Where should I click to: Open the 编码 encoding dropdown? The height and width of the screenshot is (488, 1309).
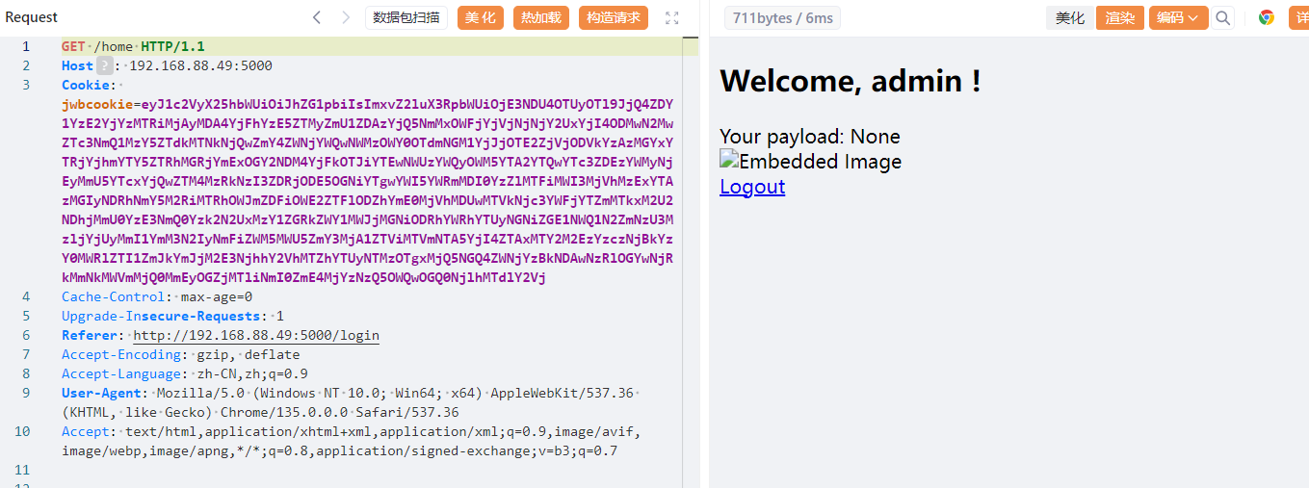[x=1177, y=17]
